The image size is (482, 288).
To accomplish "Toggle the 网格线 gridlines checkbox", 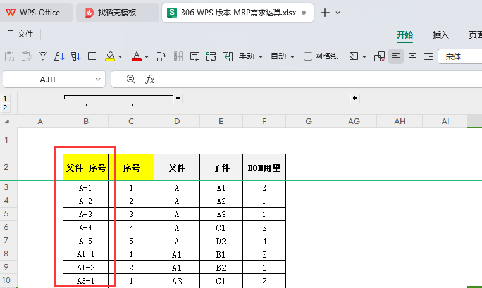I will (x=307, y=56).
